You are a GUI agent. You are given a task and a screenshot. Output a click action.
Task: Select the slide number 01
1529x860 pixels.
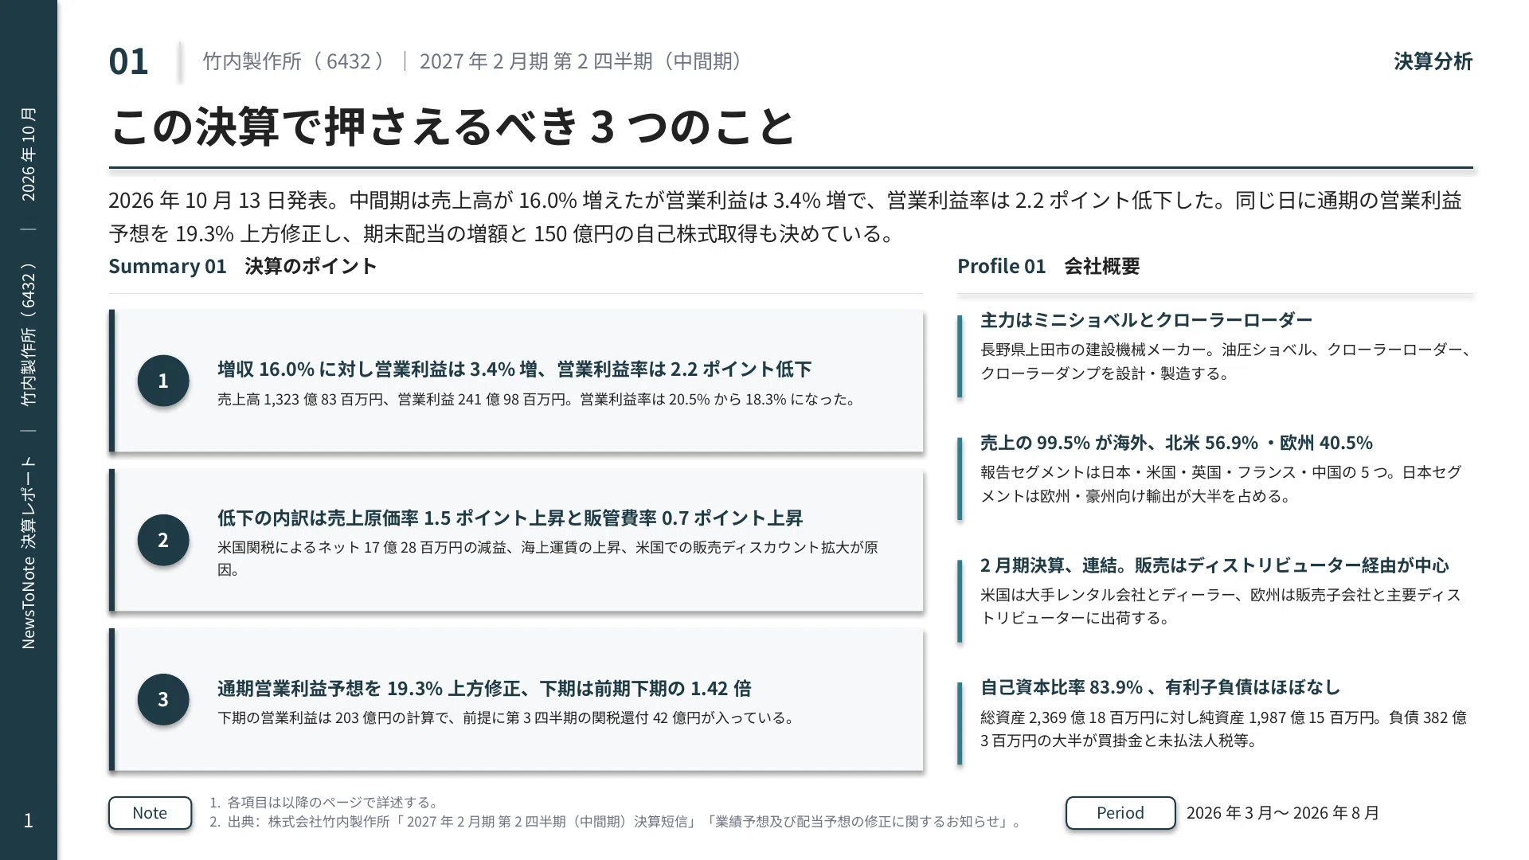(x=129, y=62)
